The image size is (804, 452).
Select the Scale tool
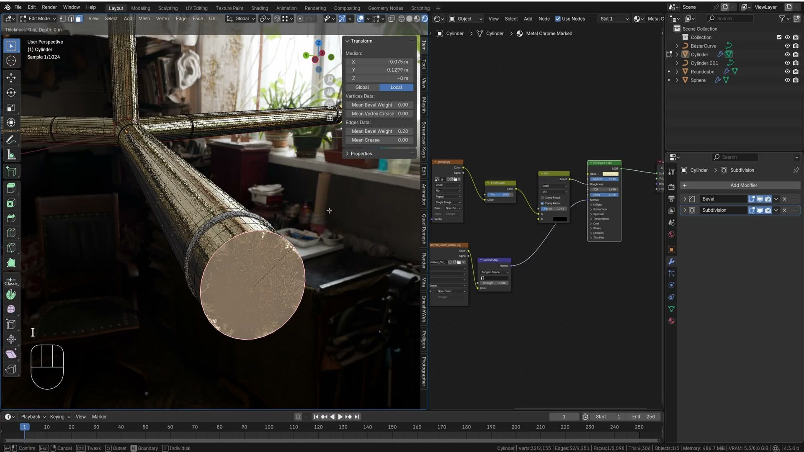[x=11, y=108]
